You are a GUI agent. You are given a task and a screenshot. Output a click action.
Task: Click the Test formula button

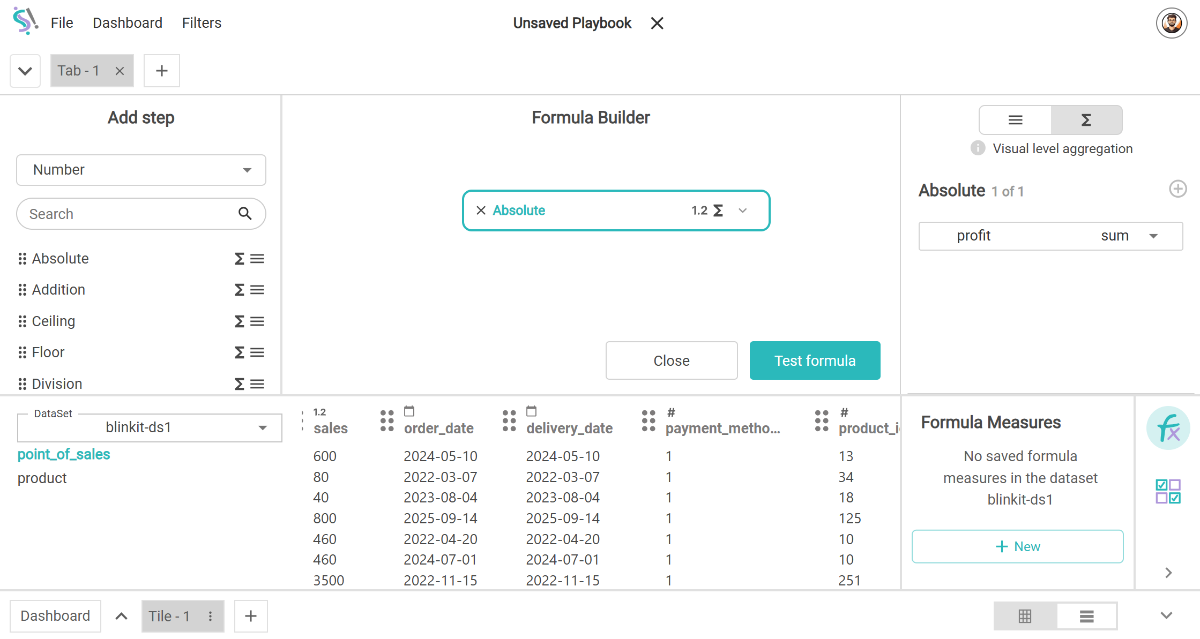815,360
